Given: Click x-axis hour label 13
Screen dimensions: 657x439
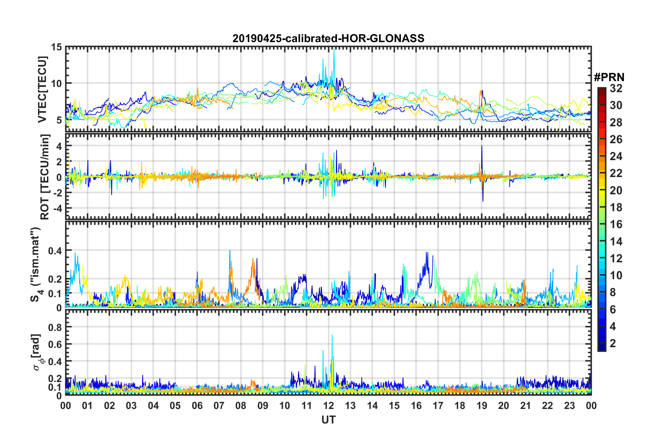Looking at the screenshot, I should 350,406.
